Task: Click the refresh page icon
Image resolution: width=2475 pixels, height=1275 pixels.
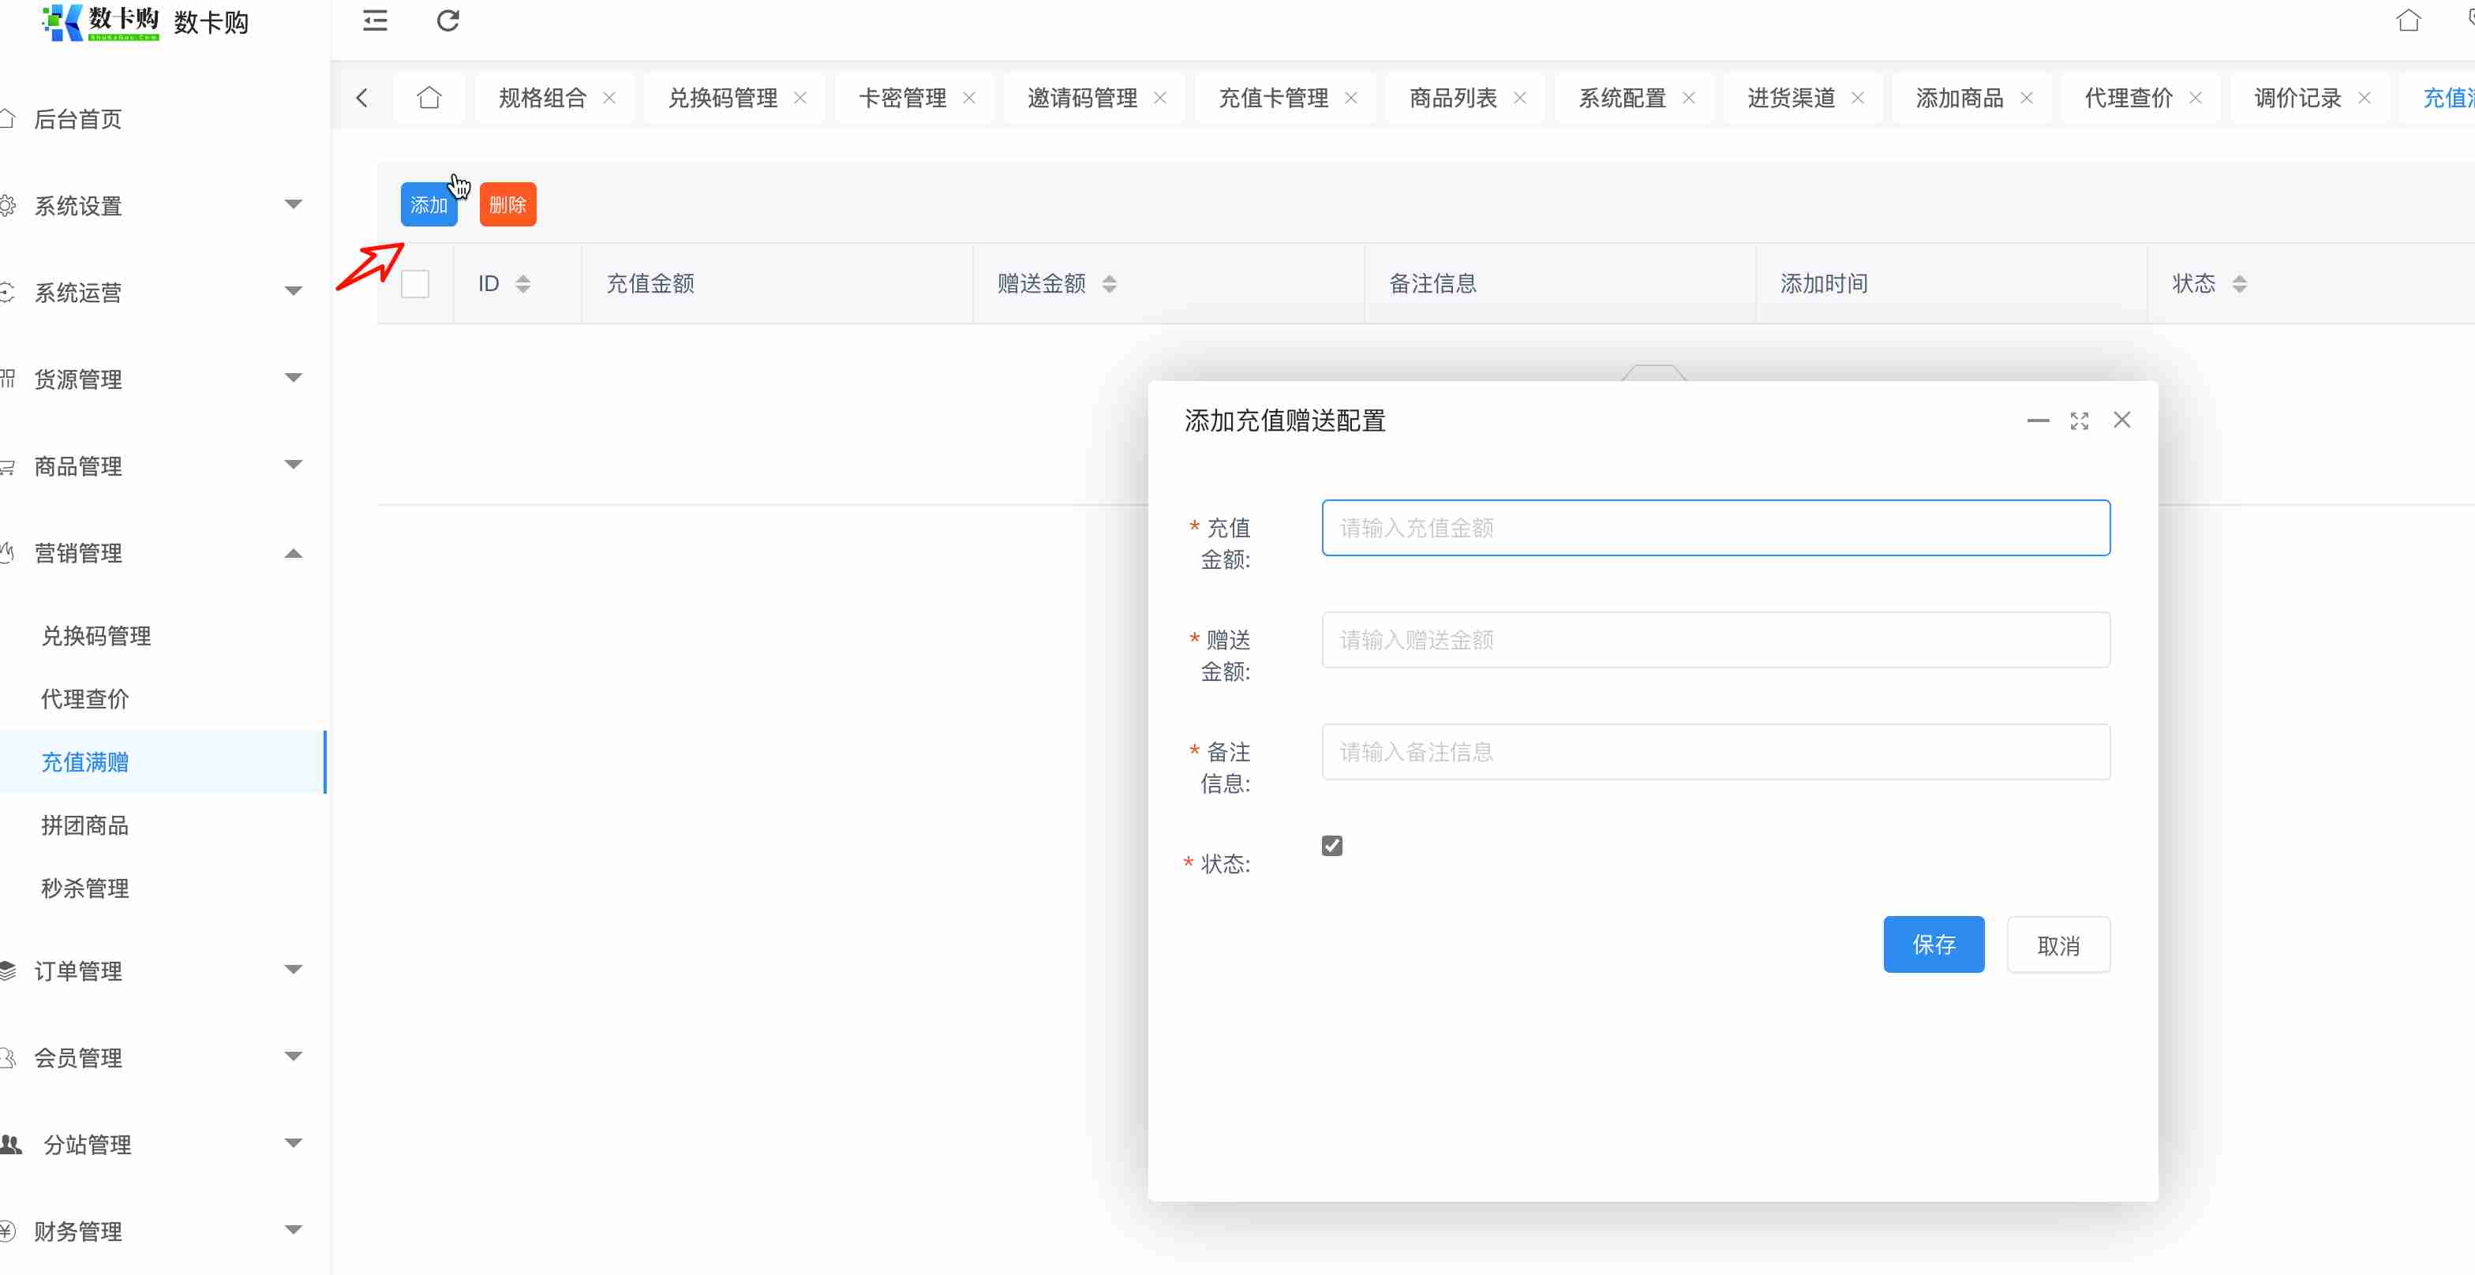Action: [x=447, y=21]
